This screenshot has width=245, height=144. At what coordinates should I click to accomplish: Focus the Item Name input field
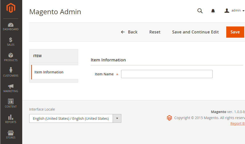tap(167, 74)
